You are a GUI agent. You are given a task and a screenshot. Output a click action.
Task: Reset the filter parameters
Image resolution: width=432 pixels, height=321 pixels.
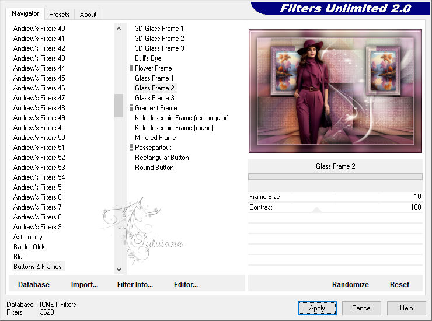tap(399, 285)
